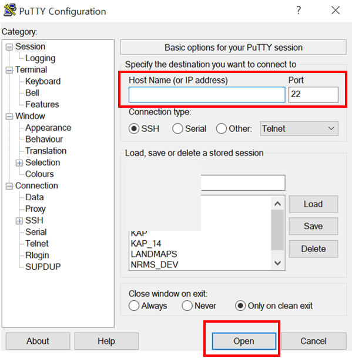The height and width of the screenshot is (358, 352).
Task: Open the Telnet protocol dropdown
Action: [299, 128]
